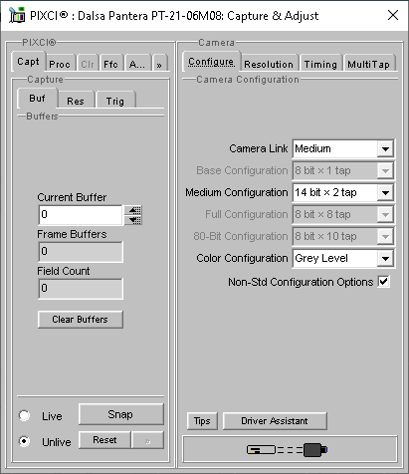Click the Current Buffer input field
The width and height of the screenshot is (409, 474).
pyautogui.click(x=81, y=215)
